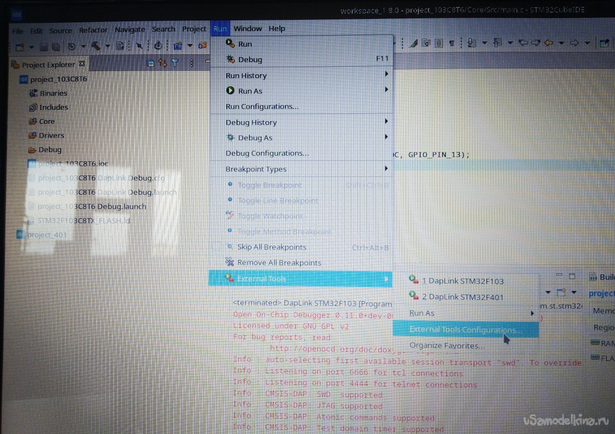Collapse all in Project Explorer toolbar
615x434 pixels.
[x=151, y=63]
